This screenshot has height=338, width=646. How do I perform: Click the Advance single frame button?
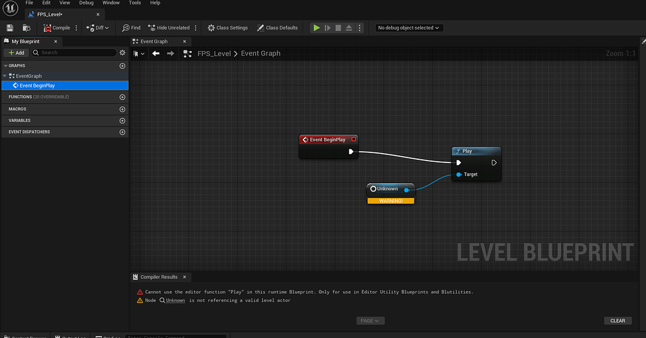click(x=327, y=28)
